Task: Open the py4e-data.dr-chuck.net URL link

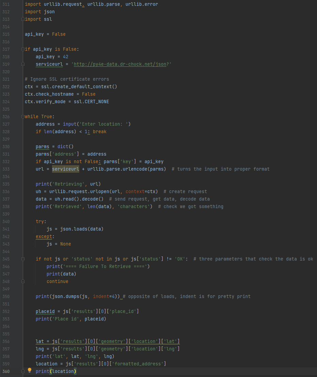Action: tap(120, 64)
